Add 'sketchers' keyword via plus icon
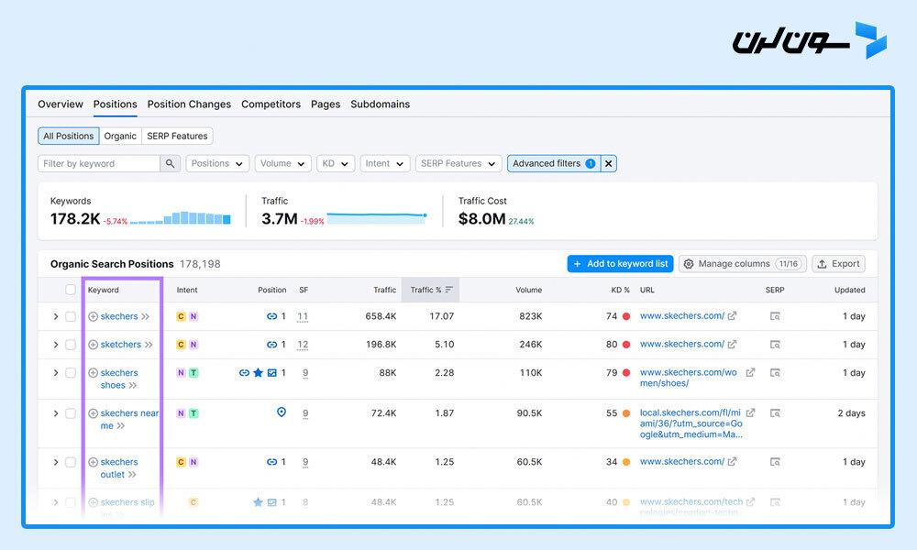The width and height of the screenshot is (917, 550). [93, 345]
